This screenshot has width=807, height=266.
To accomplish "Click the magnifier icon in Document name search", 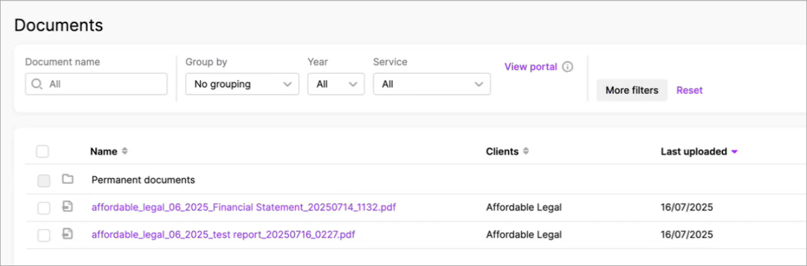I will pos(37,84).
